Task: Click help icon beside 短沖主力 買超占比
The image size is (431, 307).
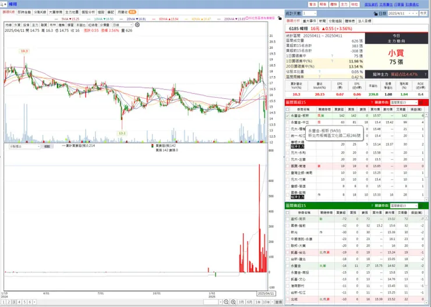Action: 425,74
